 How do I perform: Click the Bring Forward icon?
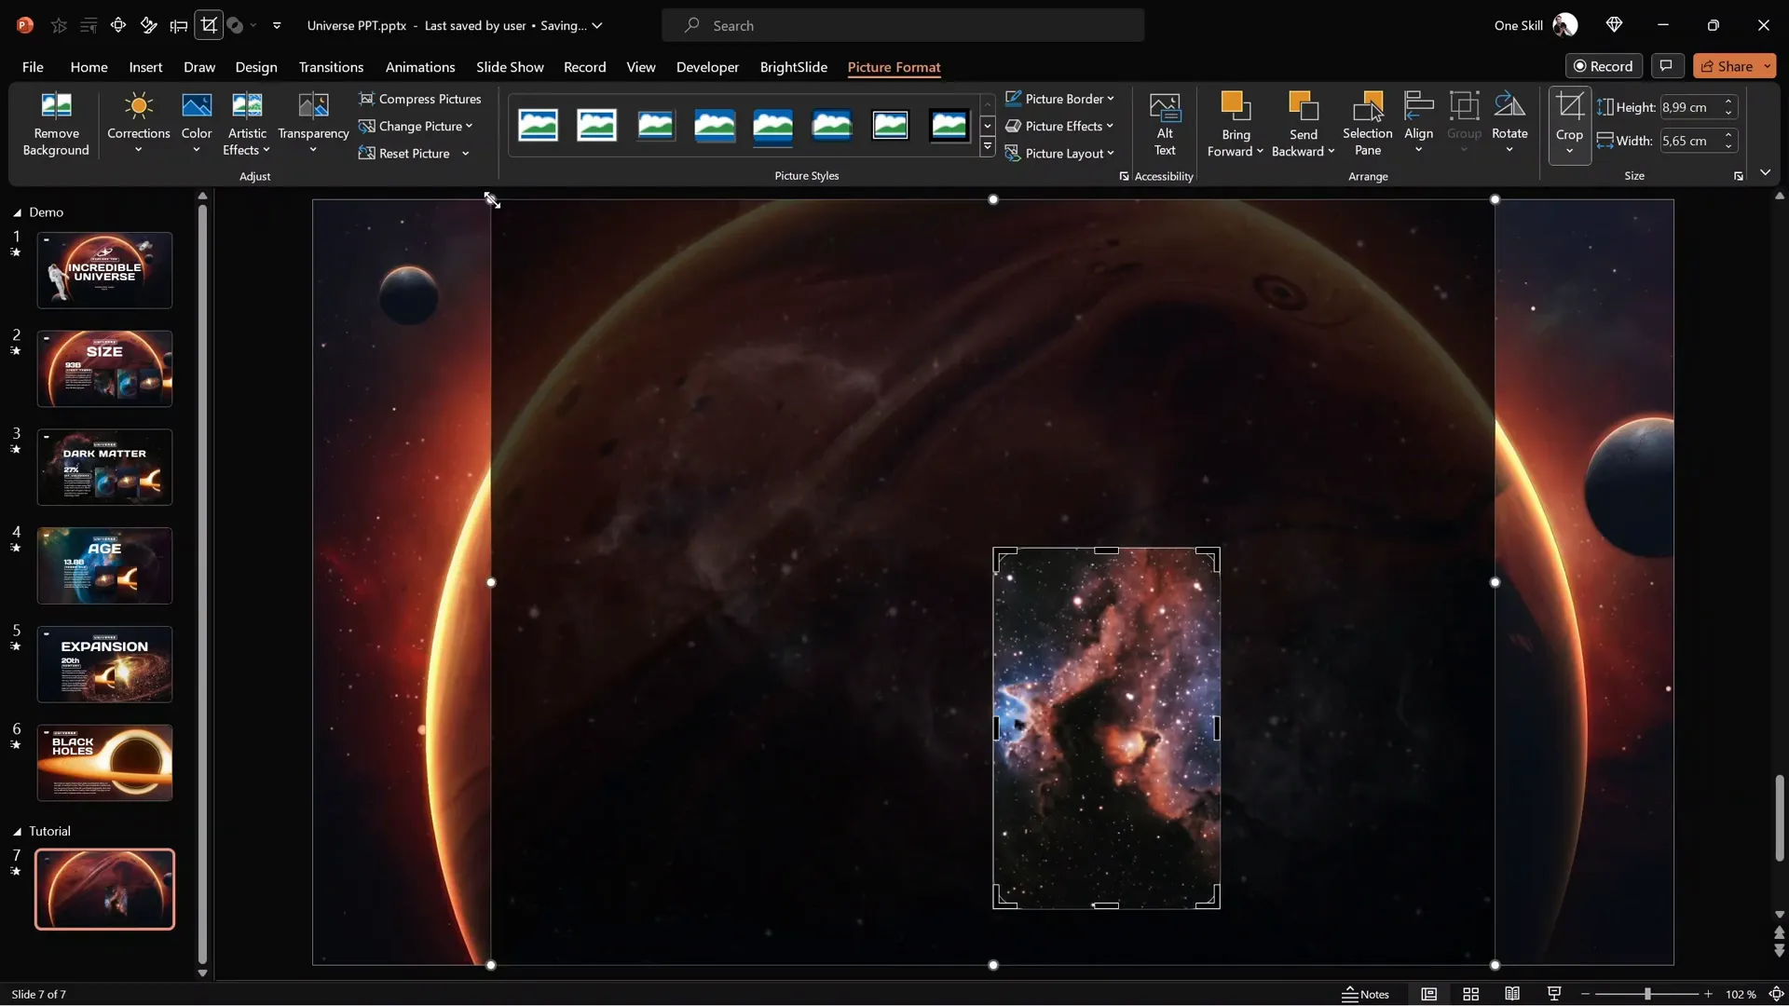coord(1236,107)
